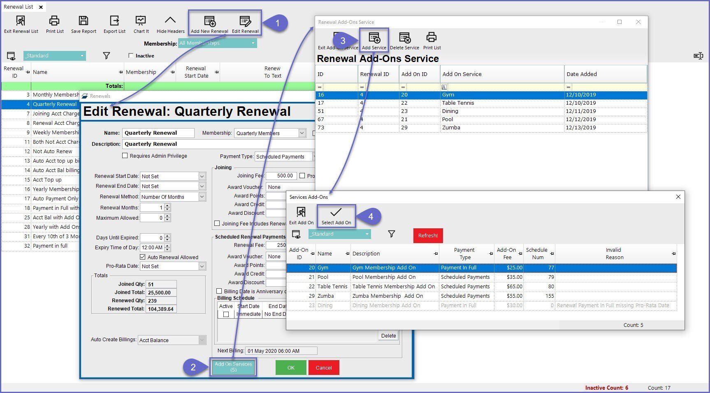
Task: Open Renewal Start Date dropdown
Action: pos(173,176)
